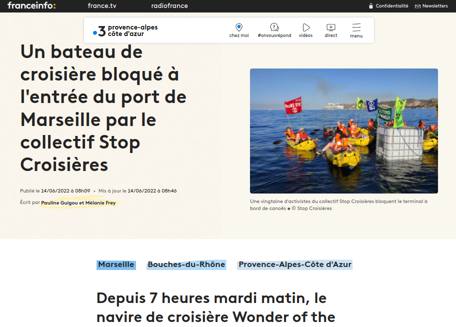Open the Newsletters link
The width and height of the screenshot is (456, 327).
(x=435, y=6)
